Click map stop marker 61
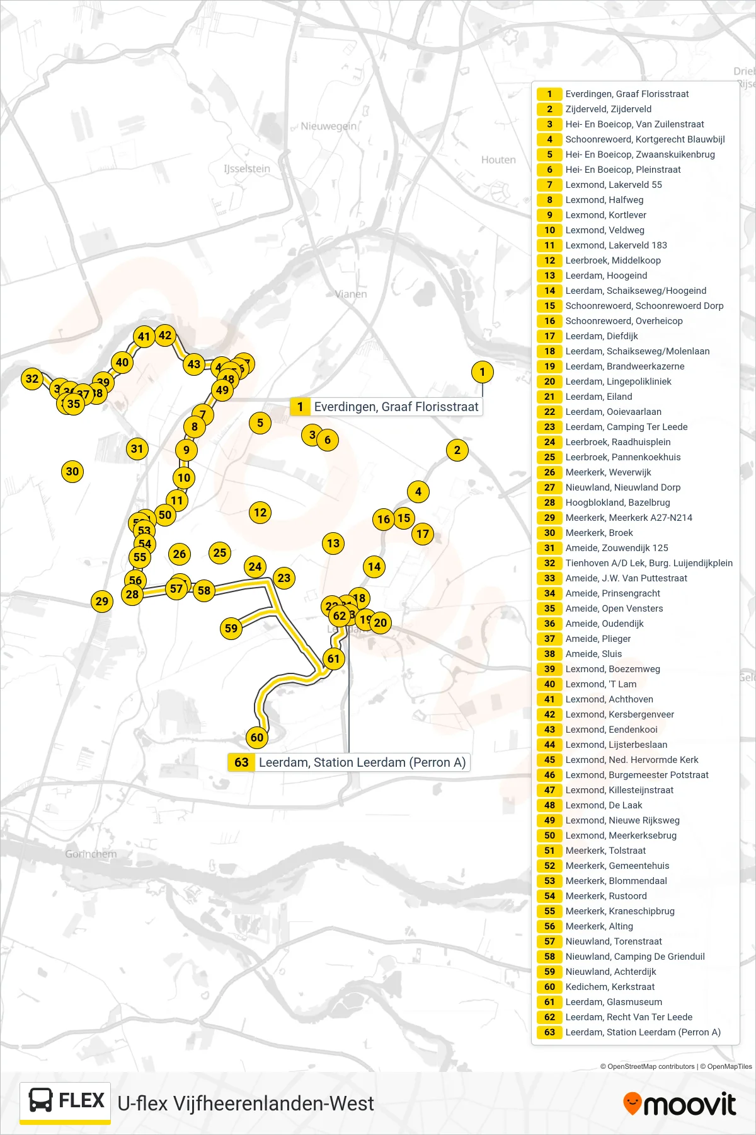 click(333, 659)
